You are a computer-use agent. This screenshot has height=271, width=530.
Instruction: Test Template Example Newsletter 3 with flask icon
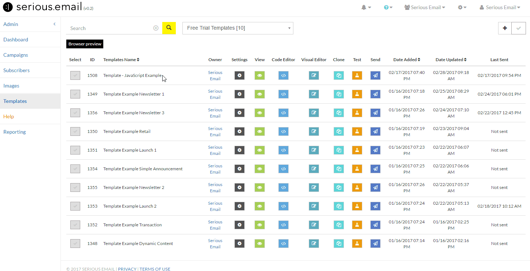(357, 113)
